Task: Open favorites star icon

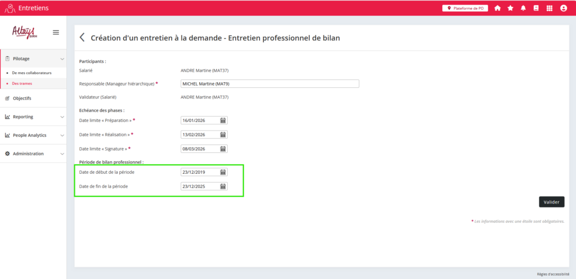Action: click(x=510, y=8)
